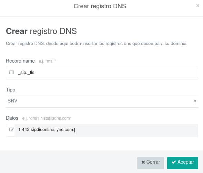Focus the Record name field containing _sip._tls
This screenshot has height=173, width=203.
[102, 73]
